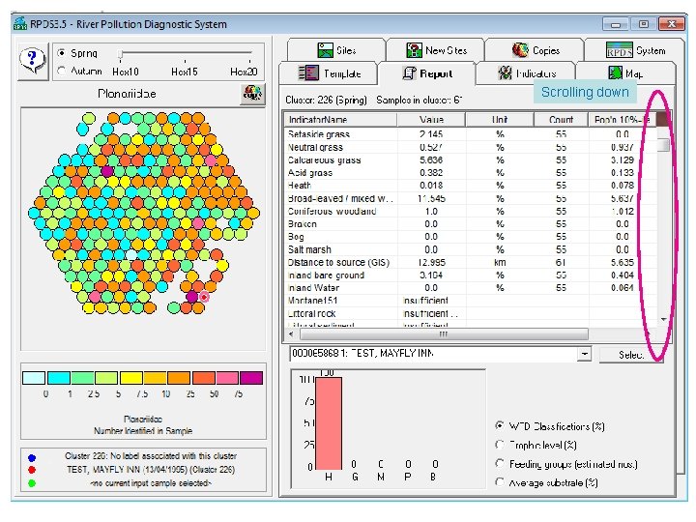This screenshot has width=696, height=522.
Task: Click the cyan 1 legend color swatch
Action: tap(59, 378)
